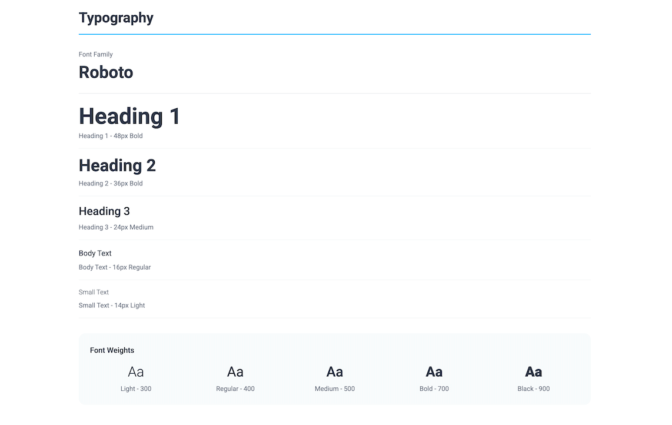Click the Heading 3 sample text
Screen dimensions: 672x425
104,211
